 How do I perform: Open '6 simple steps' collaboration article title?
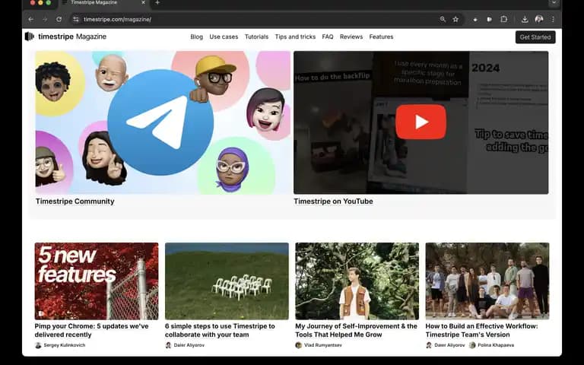click(x=220, y=330)
